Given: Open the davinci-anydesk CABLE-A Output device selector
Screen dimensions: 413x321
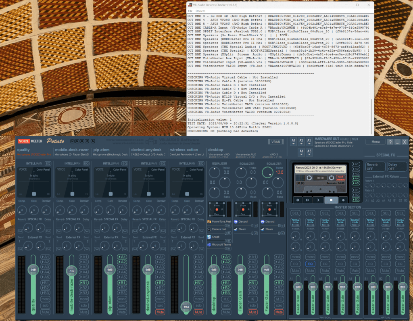Looking at the screenshot, I should pos(148,154).
